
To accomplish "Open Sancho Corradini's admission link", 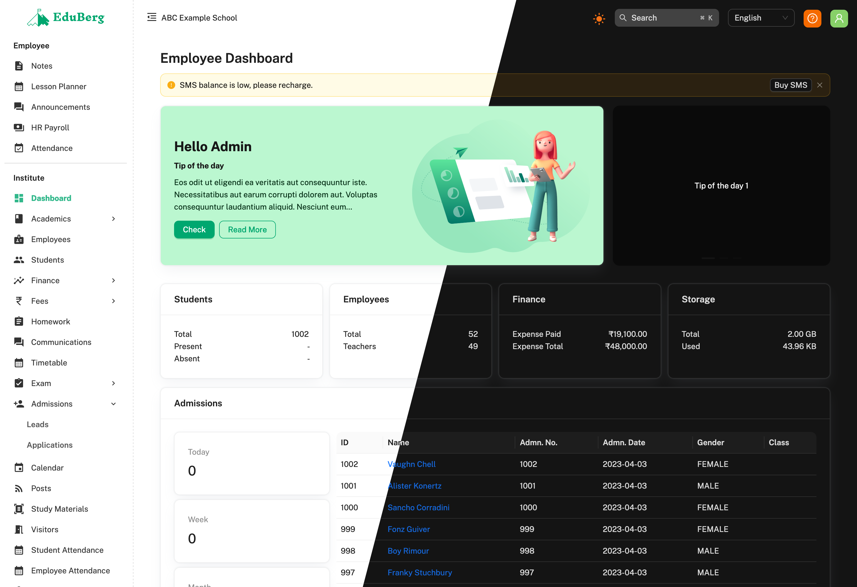I will tap(418, 508).
